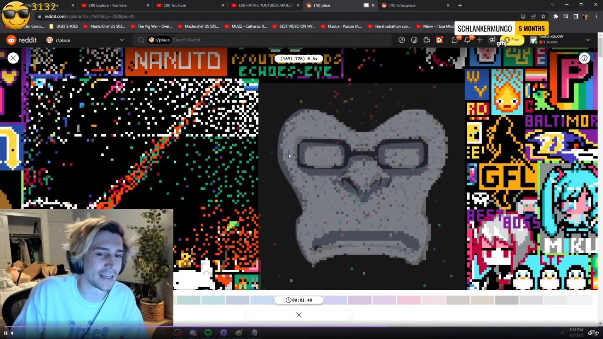Open the Masterchef US S05 bookmark

[x=198, y=26]
